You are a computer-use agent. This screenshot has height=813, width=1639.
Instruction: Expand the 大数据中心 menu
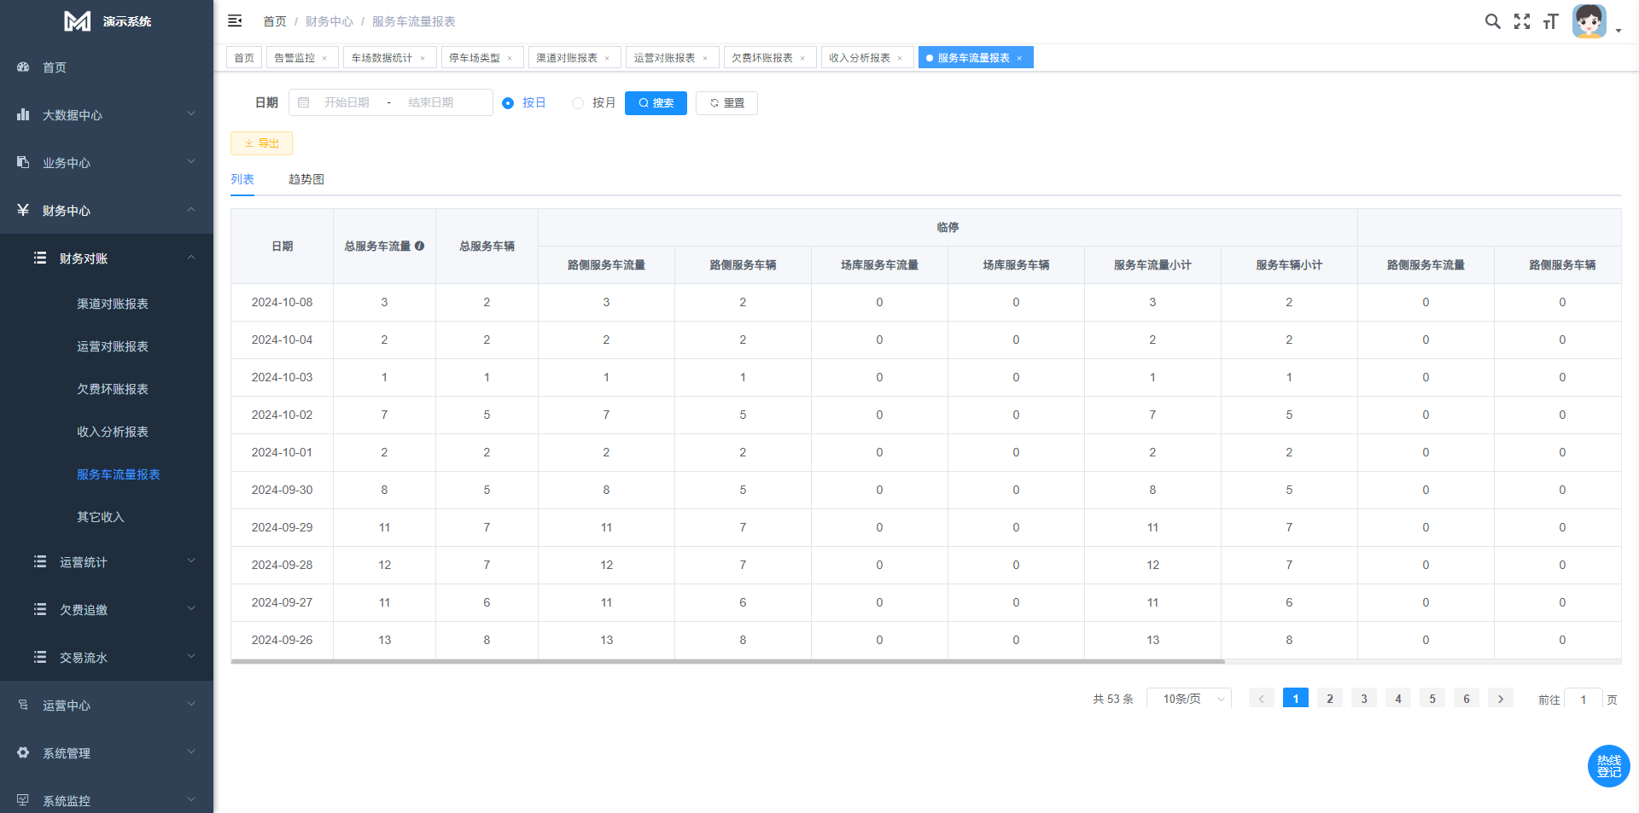pos(107,115)
